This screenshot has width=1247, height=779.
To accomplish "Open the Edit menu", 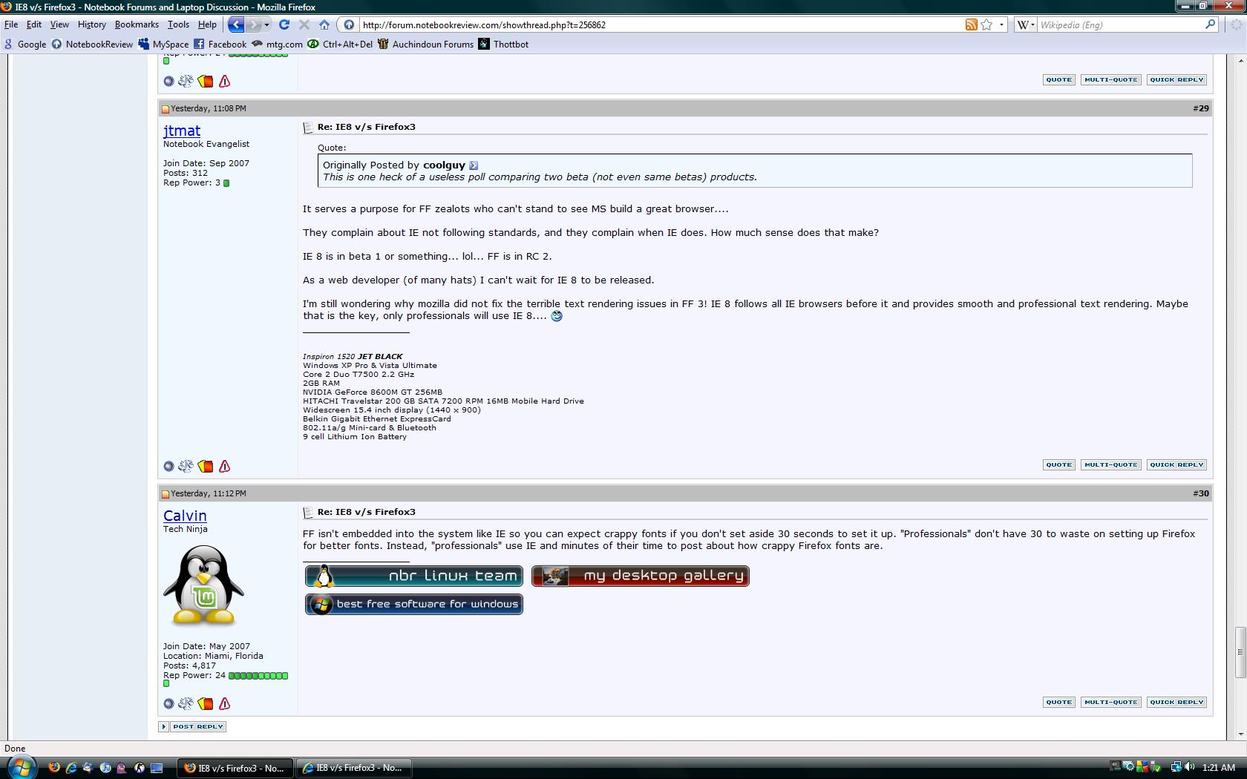I will pos(34,24).
